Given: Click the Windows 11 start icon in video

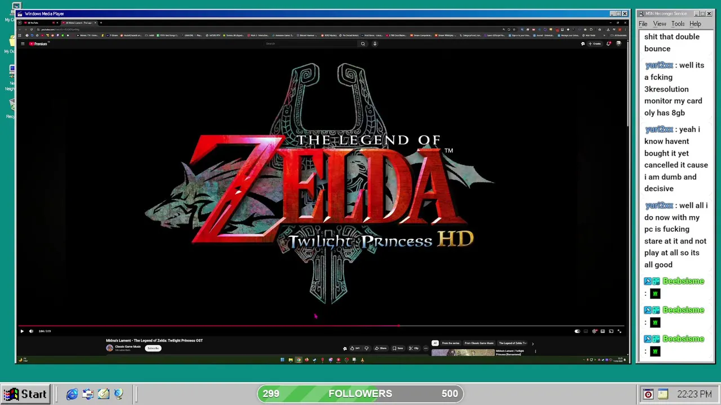Looking at the screenshot, I should (x=282, y=360).
